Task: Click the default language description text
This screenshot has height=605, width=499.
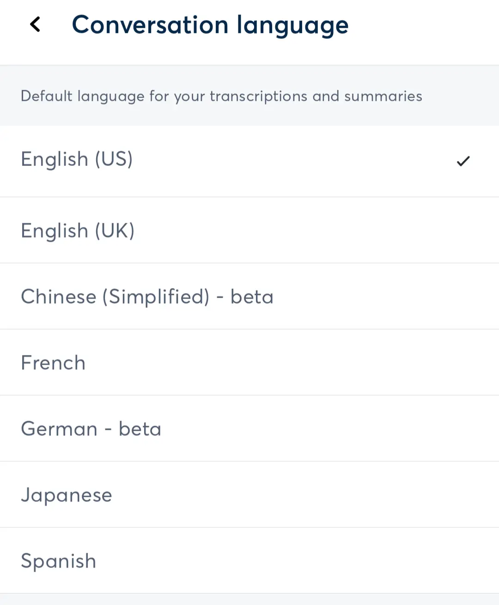Action: (x=221, y=96)
